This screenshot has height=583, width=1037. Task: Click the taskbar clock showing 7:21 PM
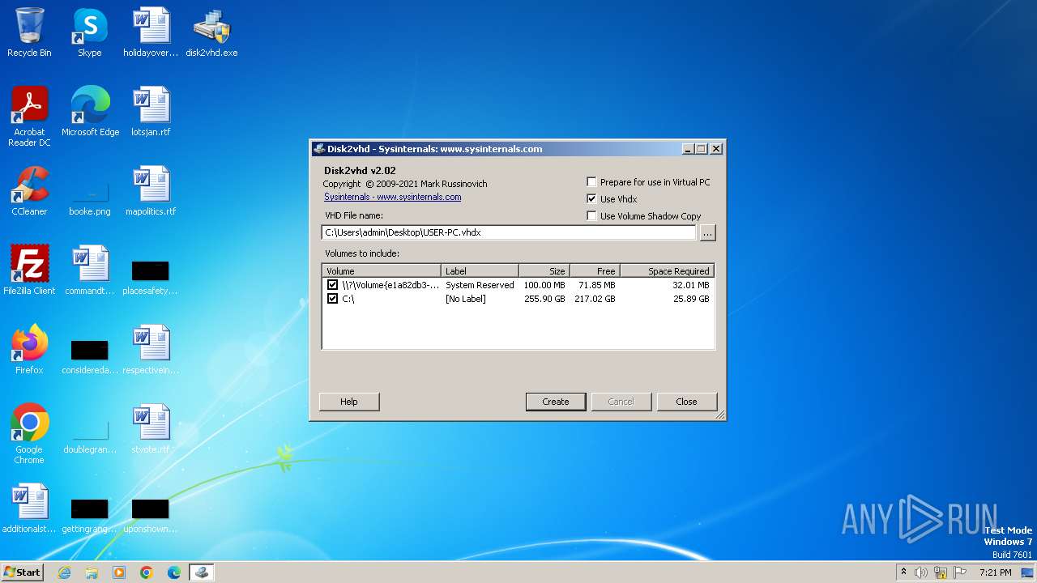coord(995,572)
